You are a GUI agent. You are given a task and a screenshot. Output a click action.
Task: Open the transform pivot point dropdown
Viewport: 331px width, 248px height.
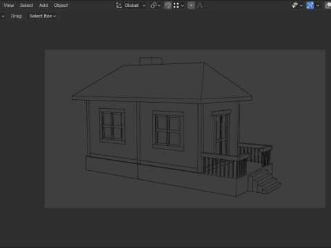155,6
